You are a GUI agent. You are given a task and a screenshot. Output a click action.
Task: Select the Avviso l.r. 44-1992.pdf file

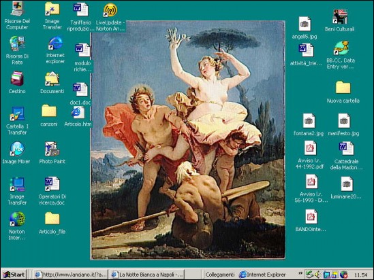pyautogui.click(x=309, y=155)
